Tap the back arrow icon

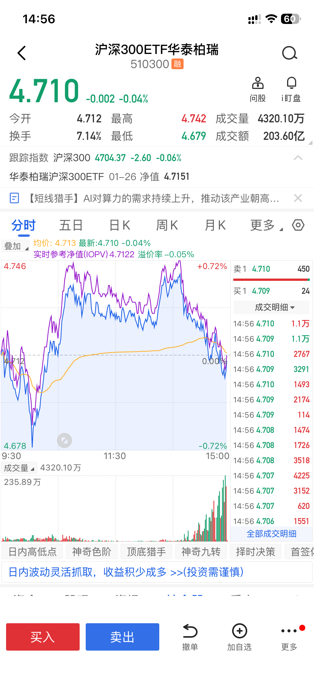22,53
